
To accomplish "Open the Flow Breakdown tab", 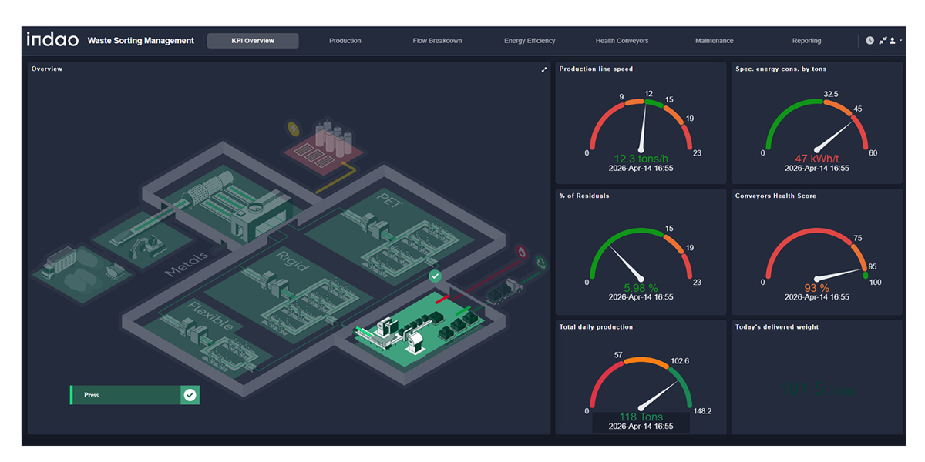I will click(437, 41).
